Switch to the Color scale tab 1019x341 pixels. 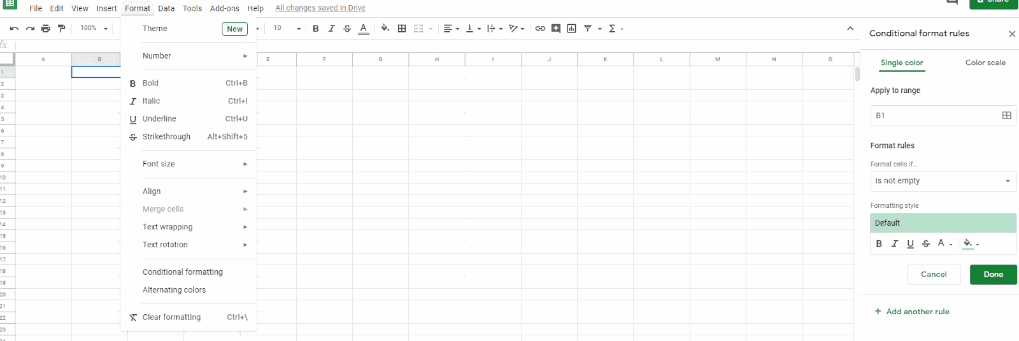(x=985, y=62)
